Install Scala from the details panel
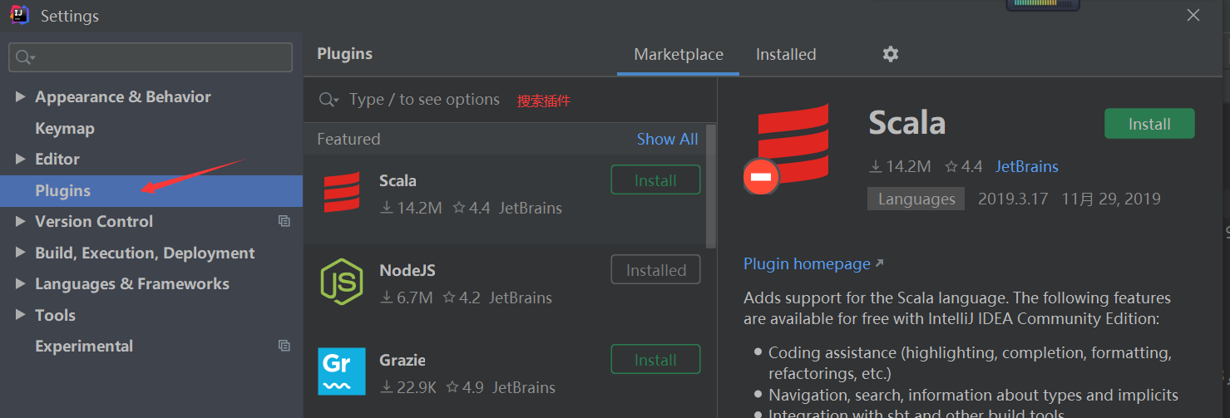The height and width of the screenshot is (418, 1230). pyautogui.click(x=1149, y=124)
